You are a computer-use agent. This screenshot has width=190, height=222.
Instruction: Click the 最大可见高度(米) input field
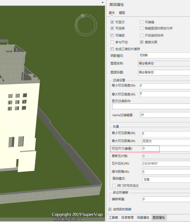click(165, 94)
